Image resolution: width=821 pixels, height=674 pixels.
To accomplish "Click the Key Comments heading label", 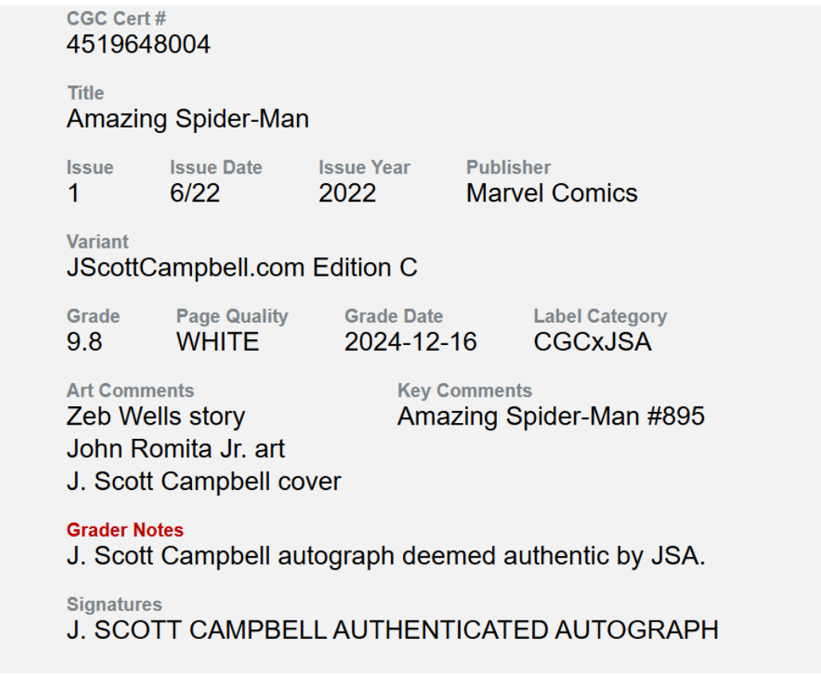I will click(x=464, y=390).
